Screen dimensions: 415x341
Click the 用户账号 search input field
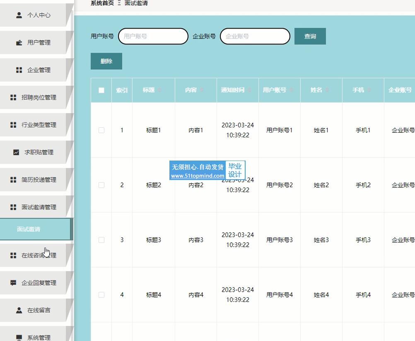[x=153, y=37]
